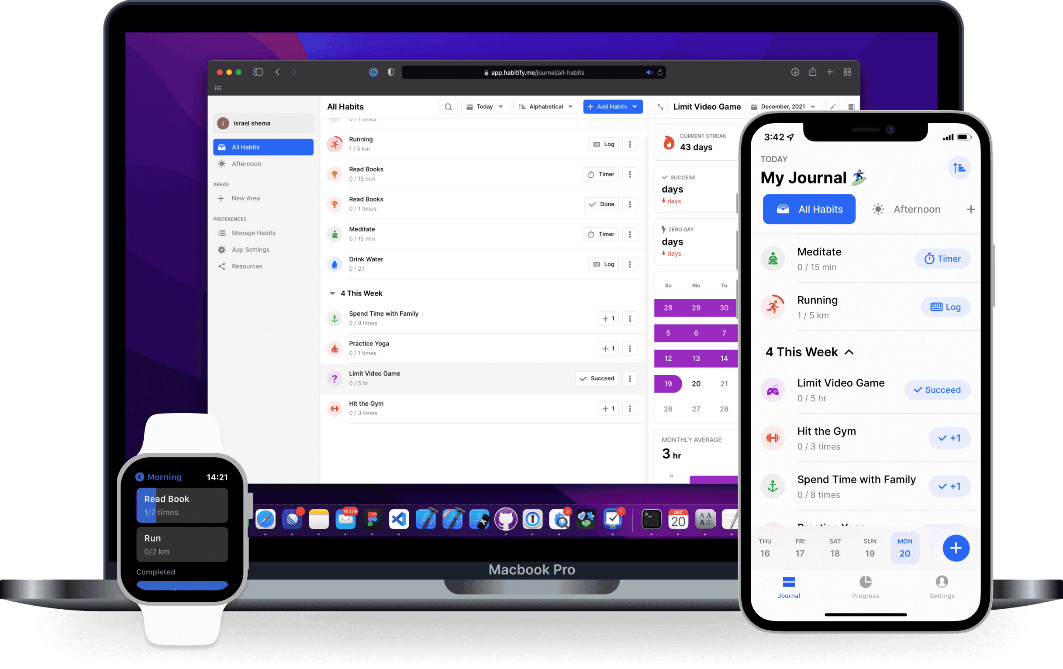Screen dimensions: 1063x669
Task: Open the Today date filter dropdown
Action: (485, 107)
